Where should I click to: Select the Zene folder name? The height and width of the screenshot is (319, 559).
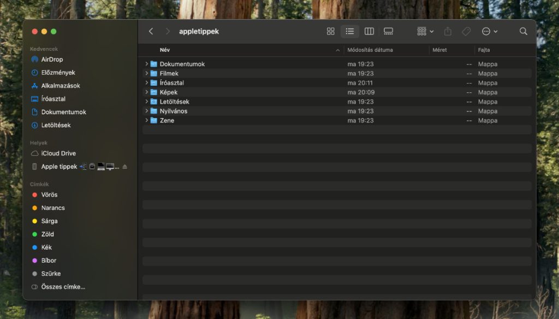167,121
